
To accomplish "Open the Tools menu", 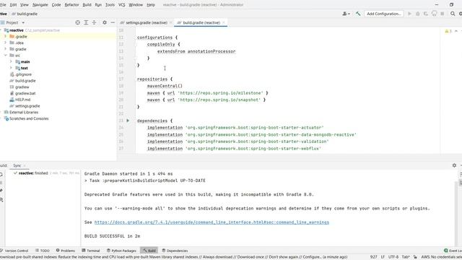I will click(110, 5).
